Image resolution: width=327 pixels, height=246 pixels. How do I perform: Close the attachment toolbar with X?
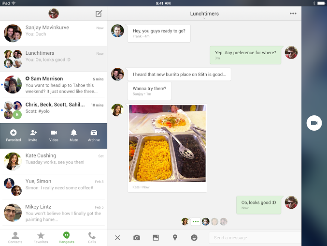tap(117, 238)
